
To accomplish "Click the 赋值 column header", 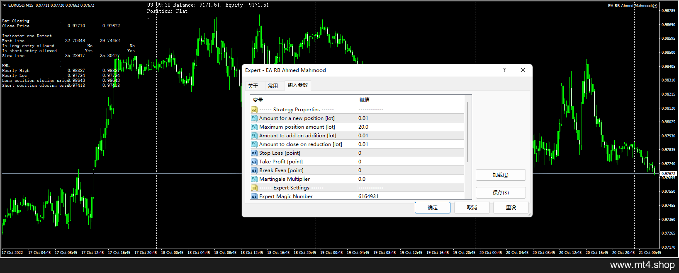I will pos(410,100).
